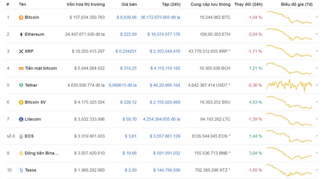
Task: Click Bitcoin SV change 4,83 %
Action: [x=256, y=102]
